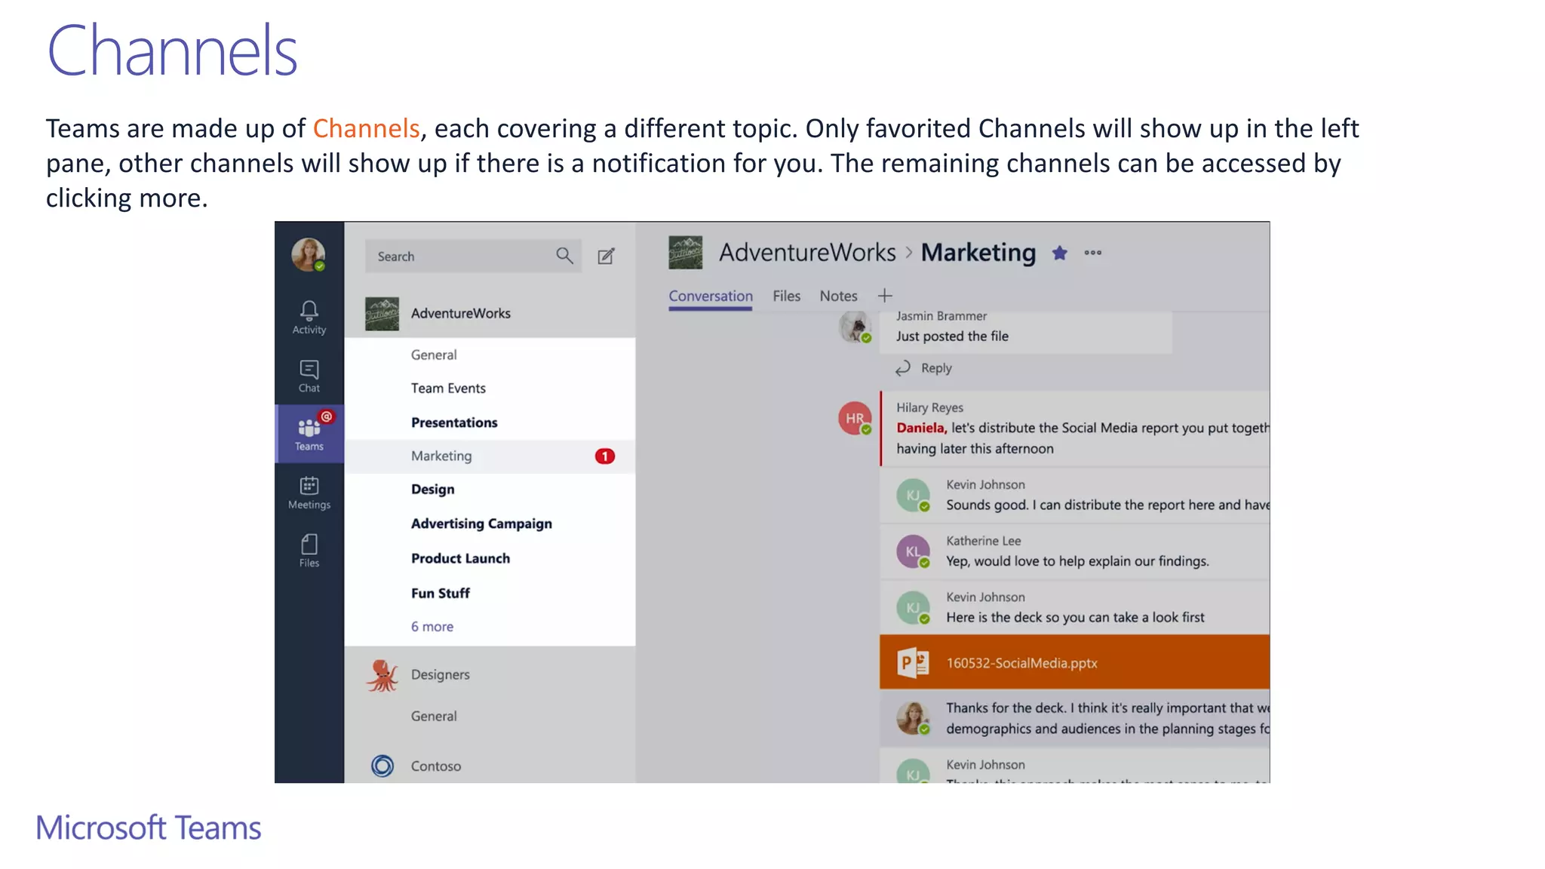
Task: Click "Just posted the file" message
Action: pyautogui.click(x=952, y=336)
